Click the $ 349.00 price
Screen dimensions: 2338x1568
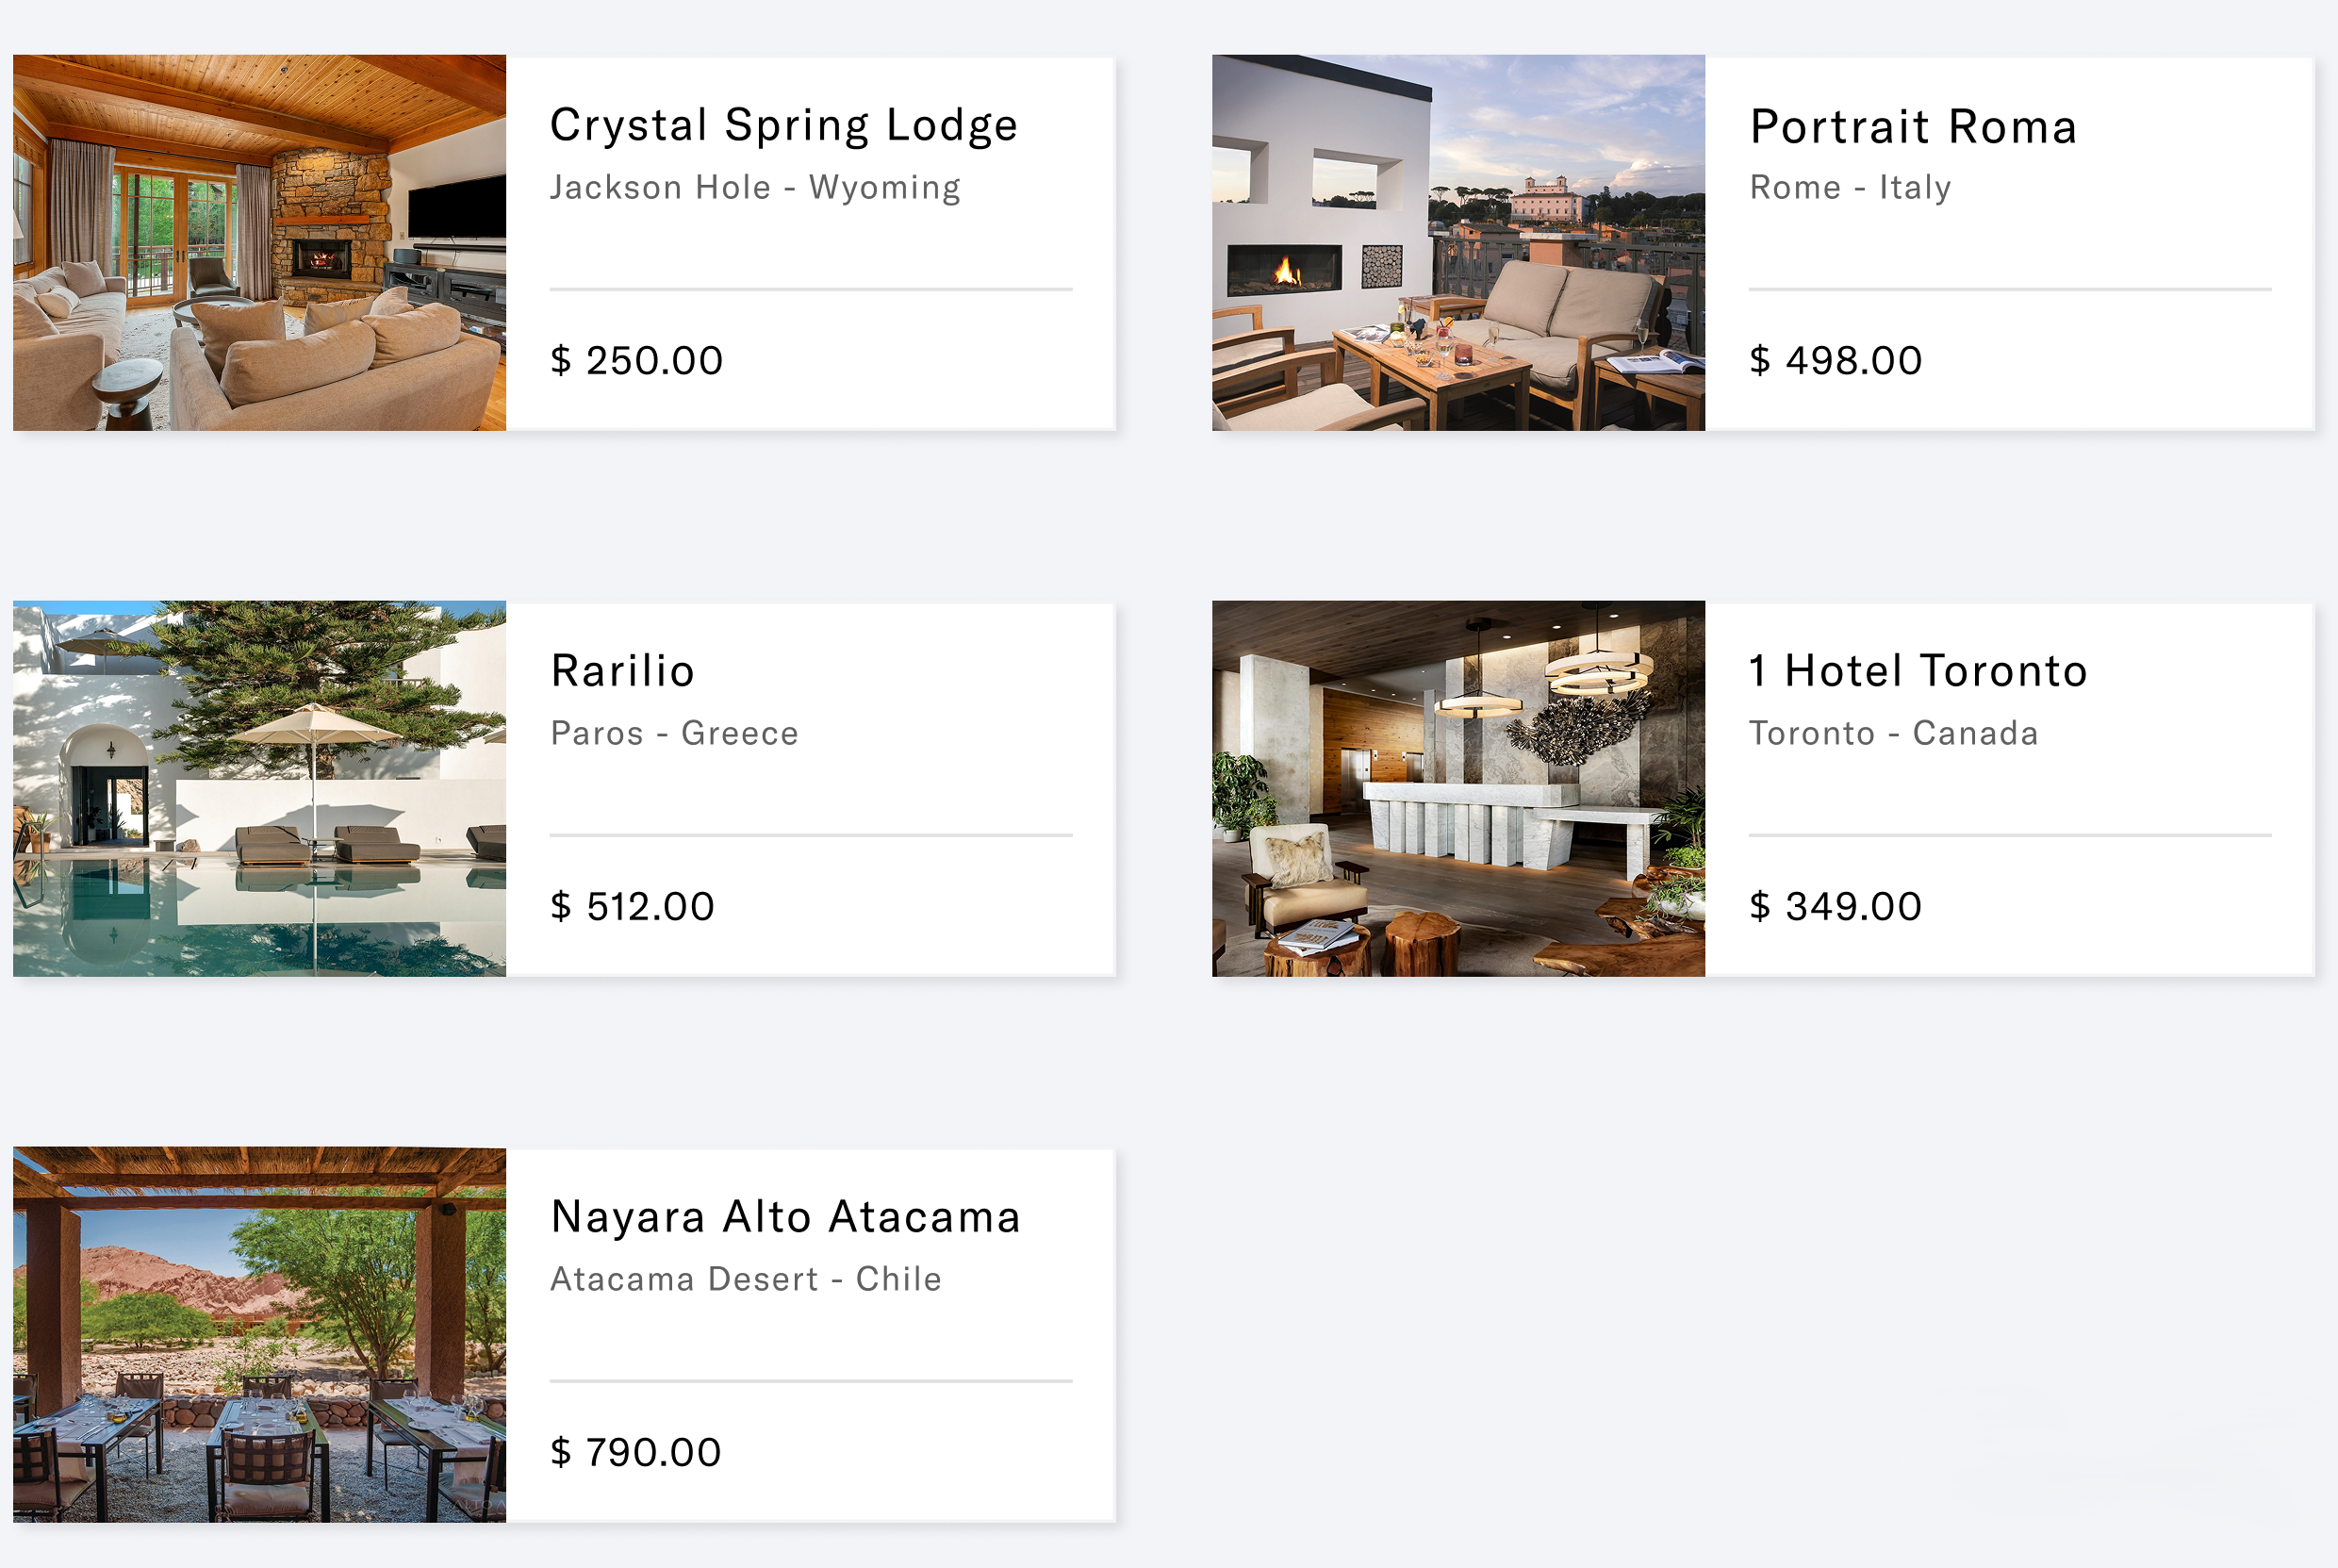click(x=1836, y=906)
